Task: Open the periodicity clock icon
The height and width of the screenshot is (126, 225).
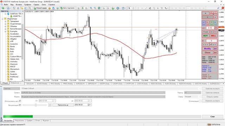Action: point(118,8)
